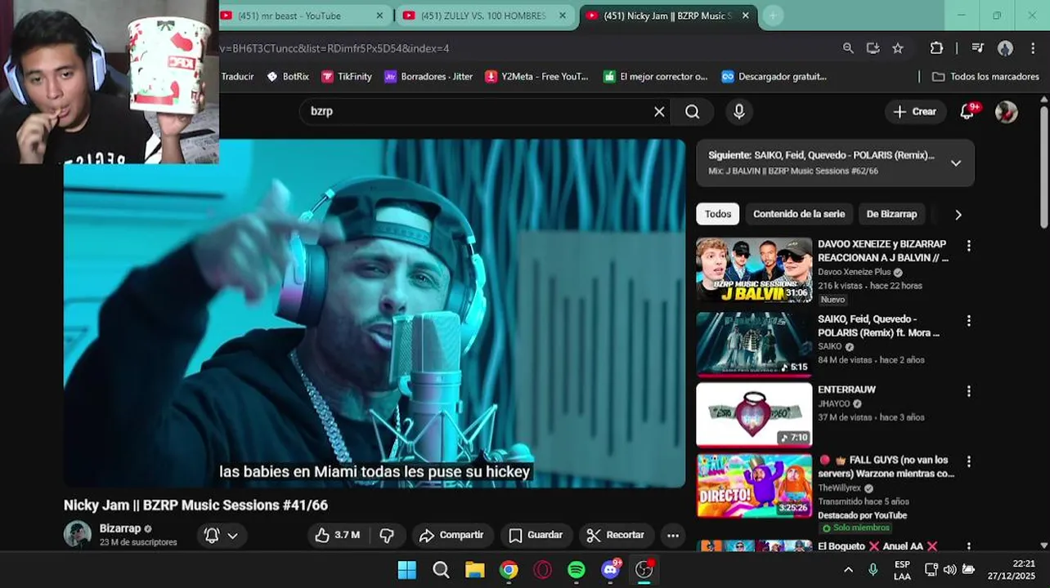Bookmark this page with the star icon
This screenshot has width=1050, height=588.
pyautogui.click(x=898, y=48)
